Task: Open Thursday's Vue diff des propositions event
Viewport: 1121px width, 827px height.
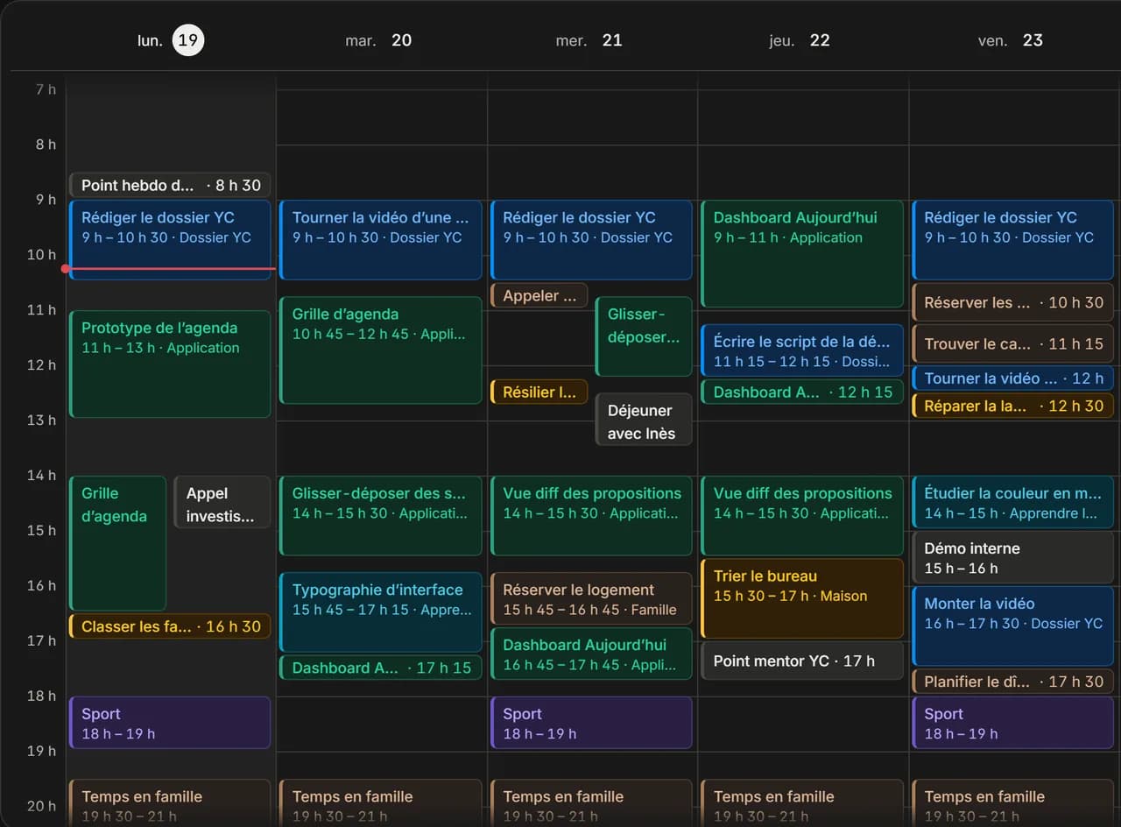Action: (801, 516)
